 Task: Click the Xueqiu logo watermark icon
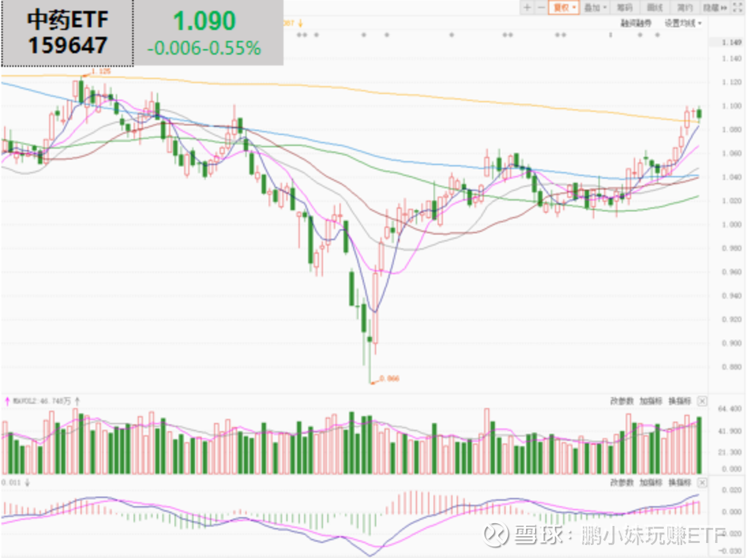(496, 538)
